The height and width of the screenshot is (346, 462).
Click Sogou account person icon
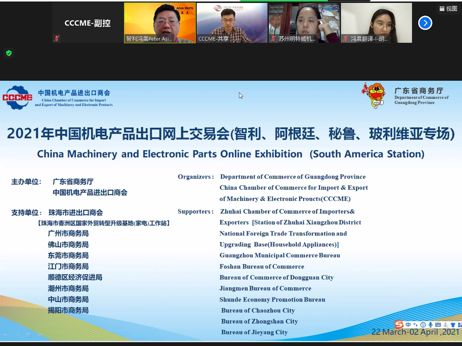(446, 325)
